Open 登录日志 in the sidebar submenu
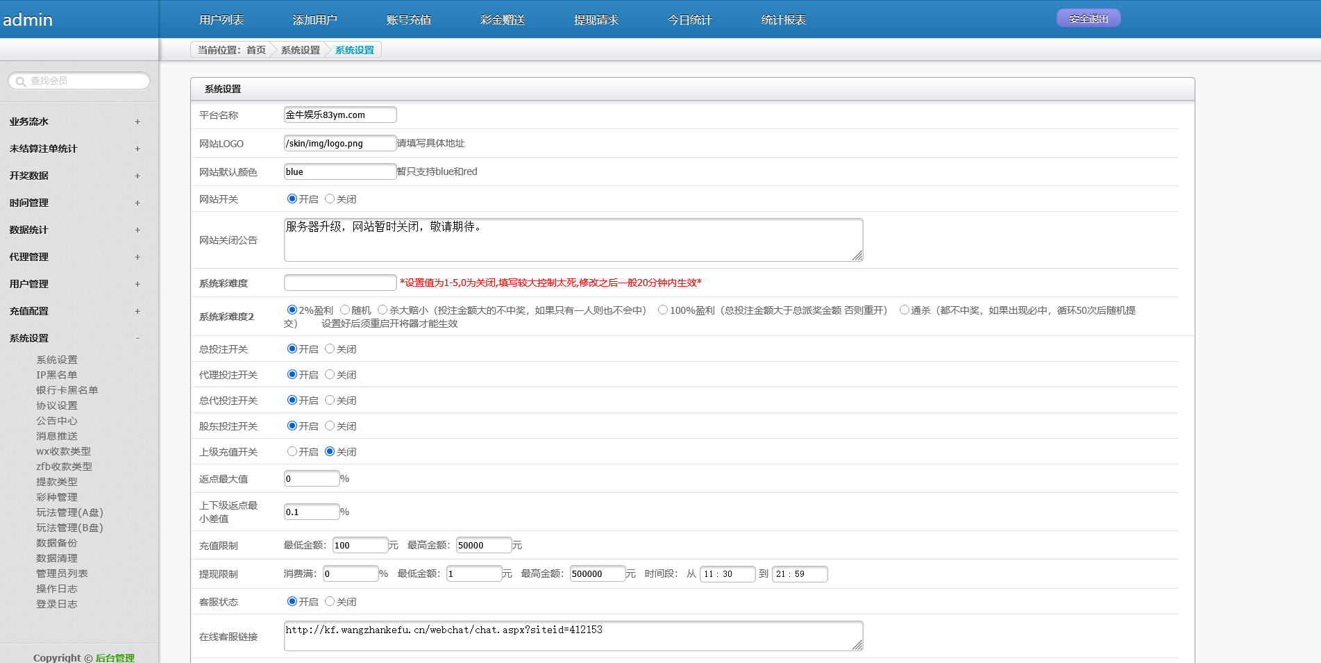Screen dimensions: 1321x663 click(x=57, y=604)
